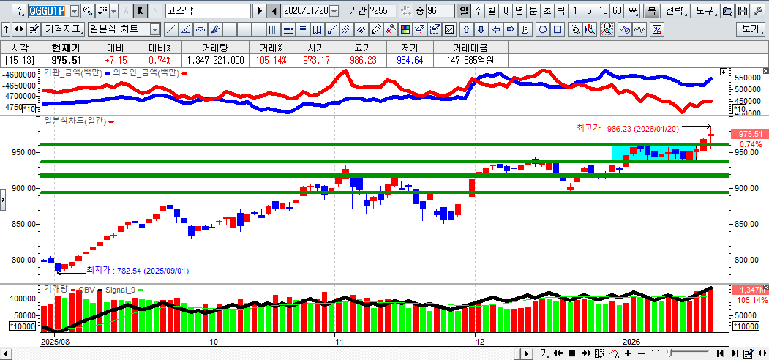The width and height of the screenshot is (769, 360).
Task: Click the 가격지표 button
Action: click(64, 29)
